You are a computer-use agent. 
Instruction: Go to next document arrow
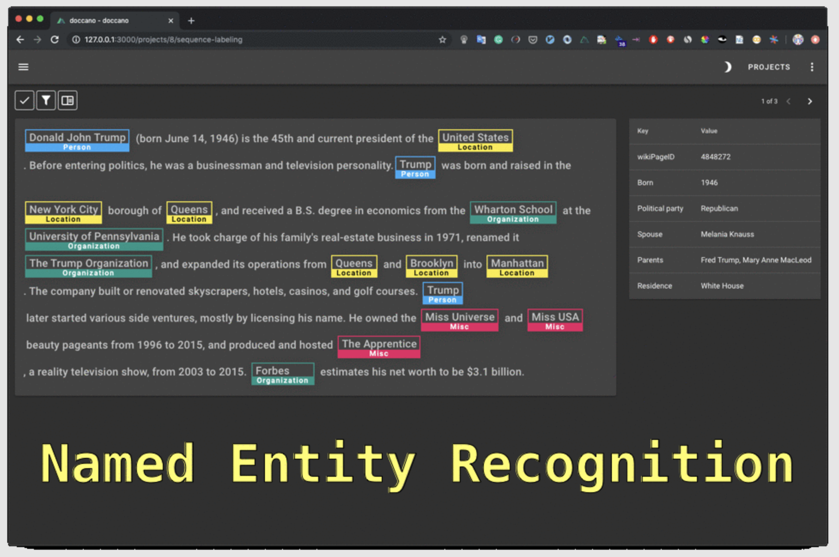810,101
